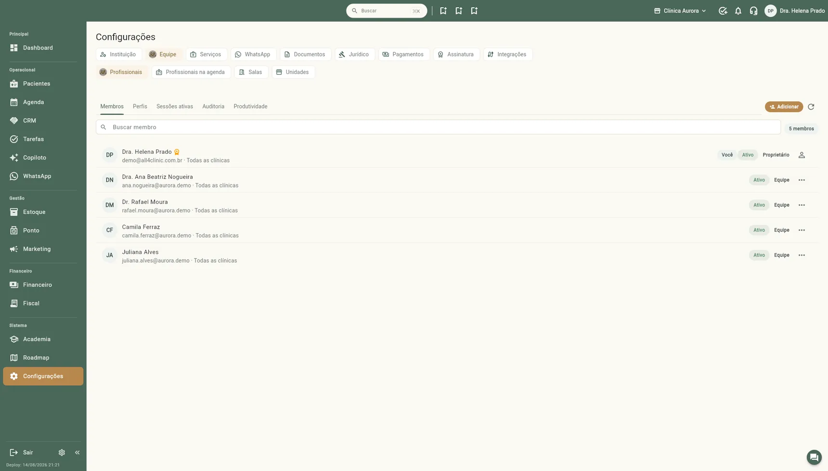Select the Dra. Ana Beatriz Nogueira member row
This screenshot has height=471, width=828.
[x=457, y=180]
